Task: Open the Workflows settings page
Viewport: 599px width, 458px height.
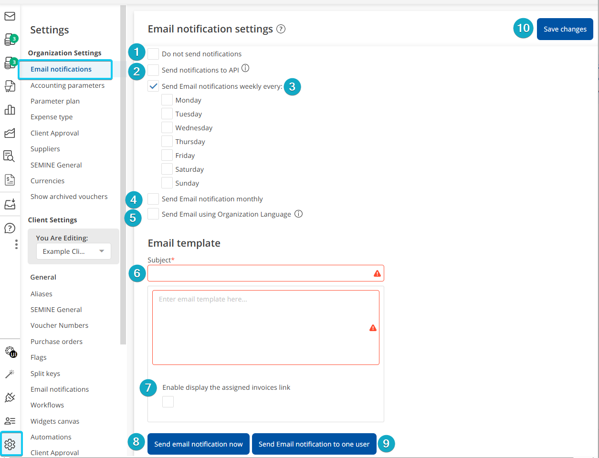Action: (x=47, y=405)
